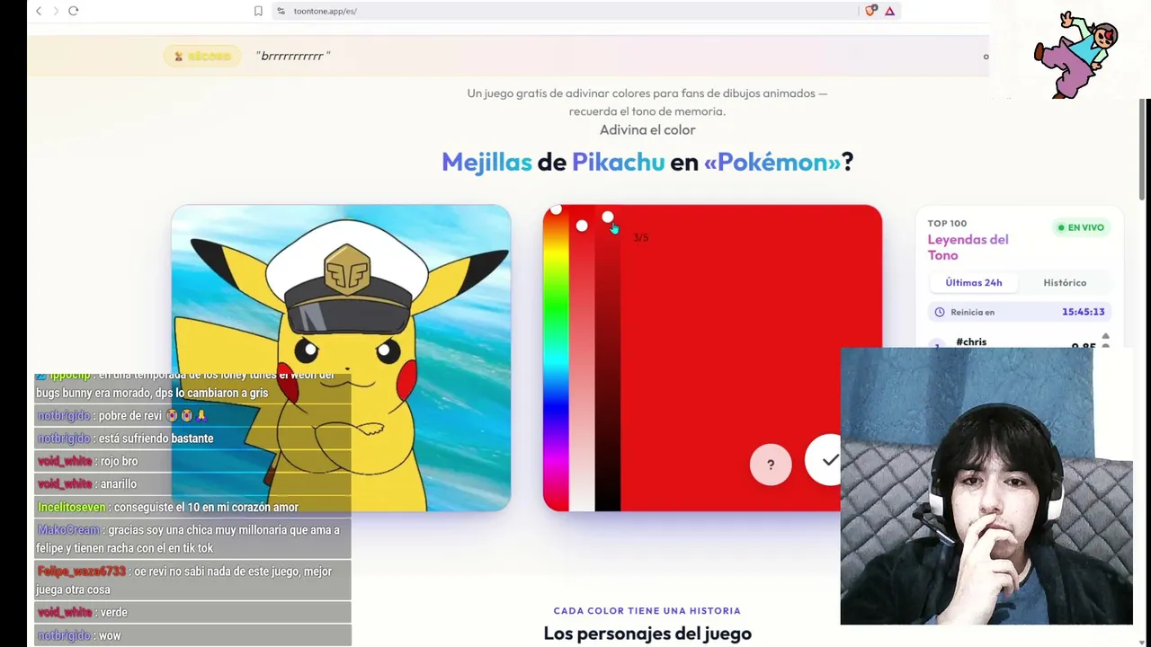This screenshot has width=1151, height=647.
Task: Click the Adivina el color subtitle
Action: point(647,129)
